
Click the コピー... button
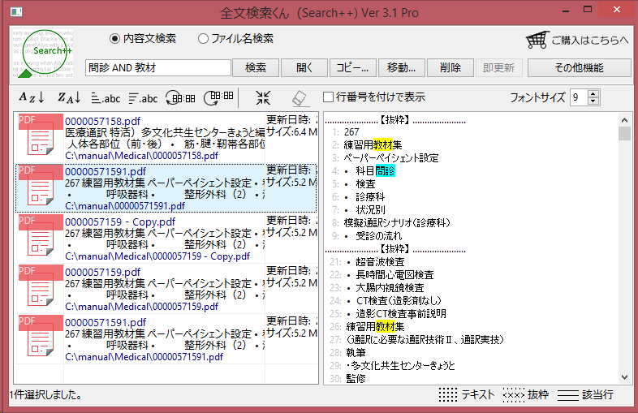coord(351,67)
